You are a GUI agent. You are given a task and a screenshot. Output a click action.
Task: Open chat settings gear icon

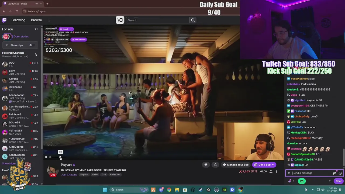(x=330, y=181)
